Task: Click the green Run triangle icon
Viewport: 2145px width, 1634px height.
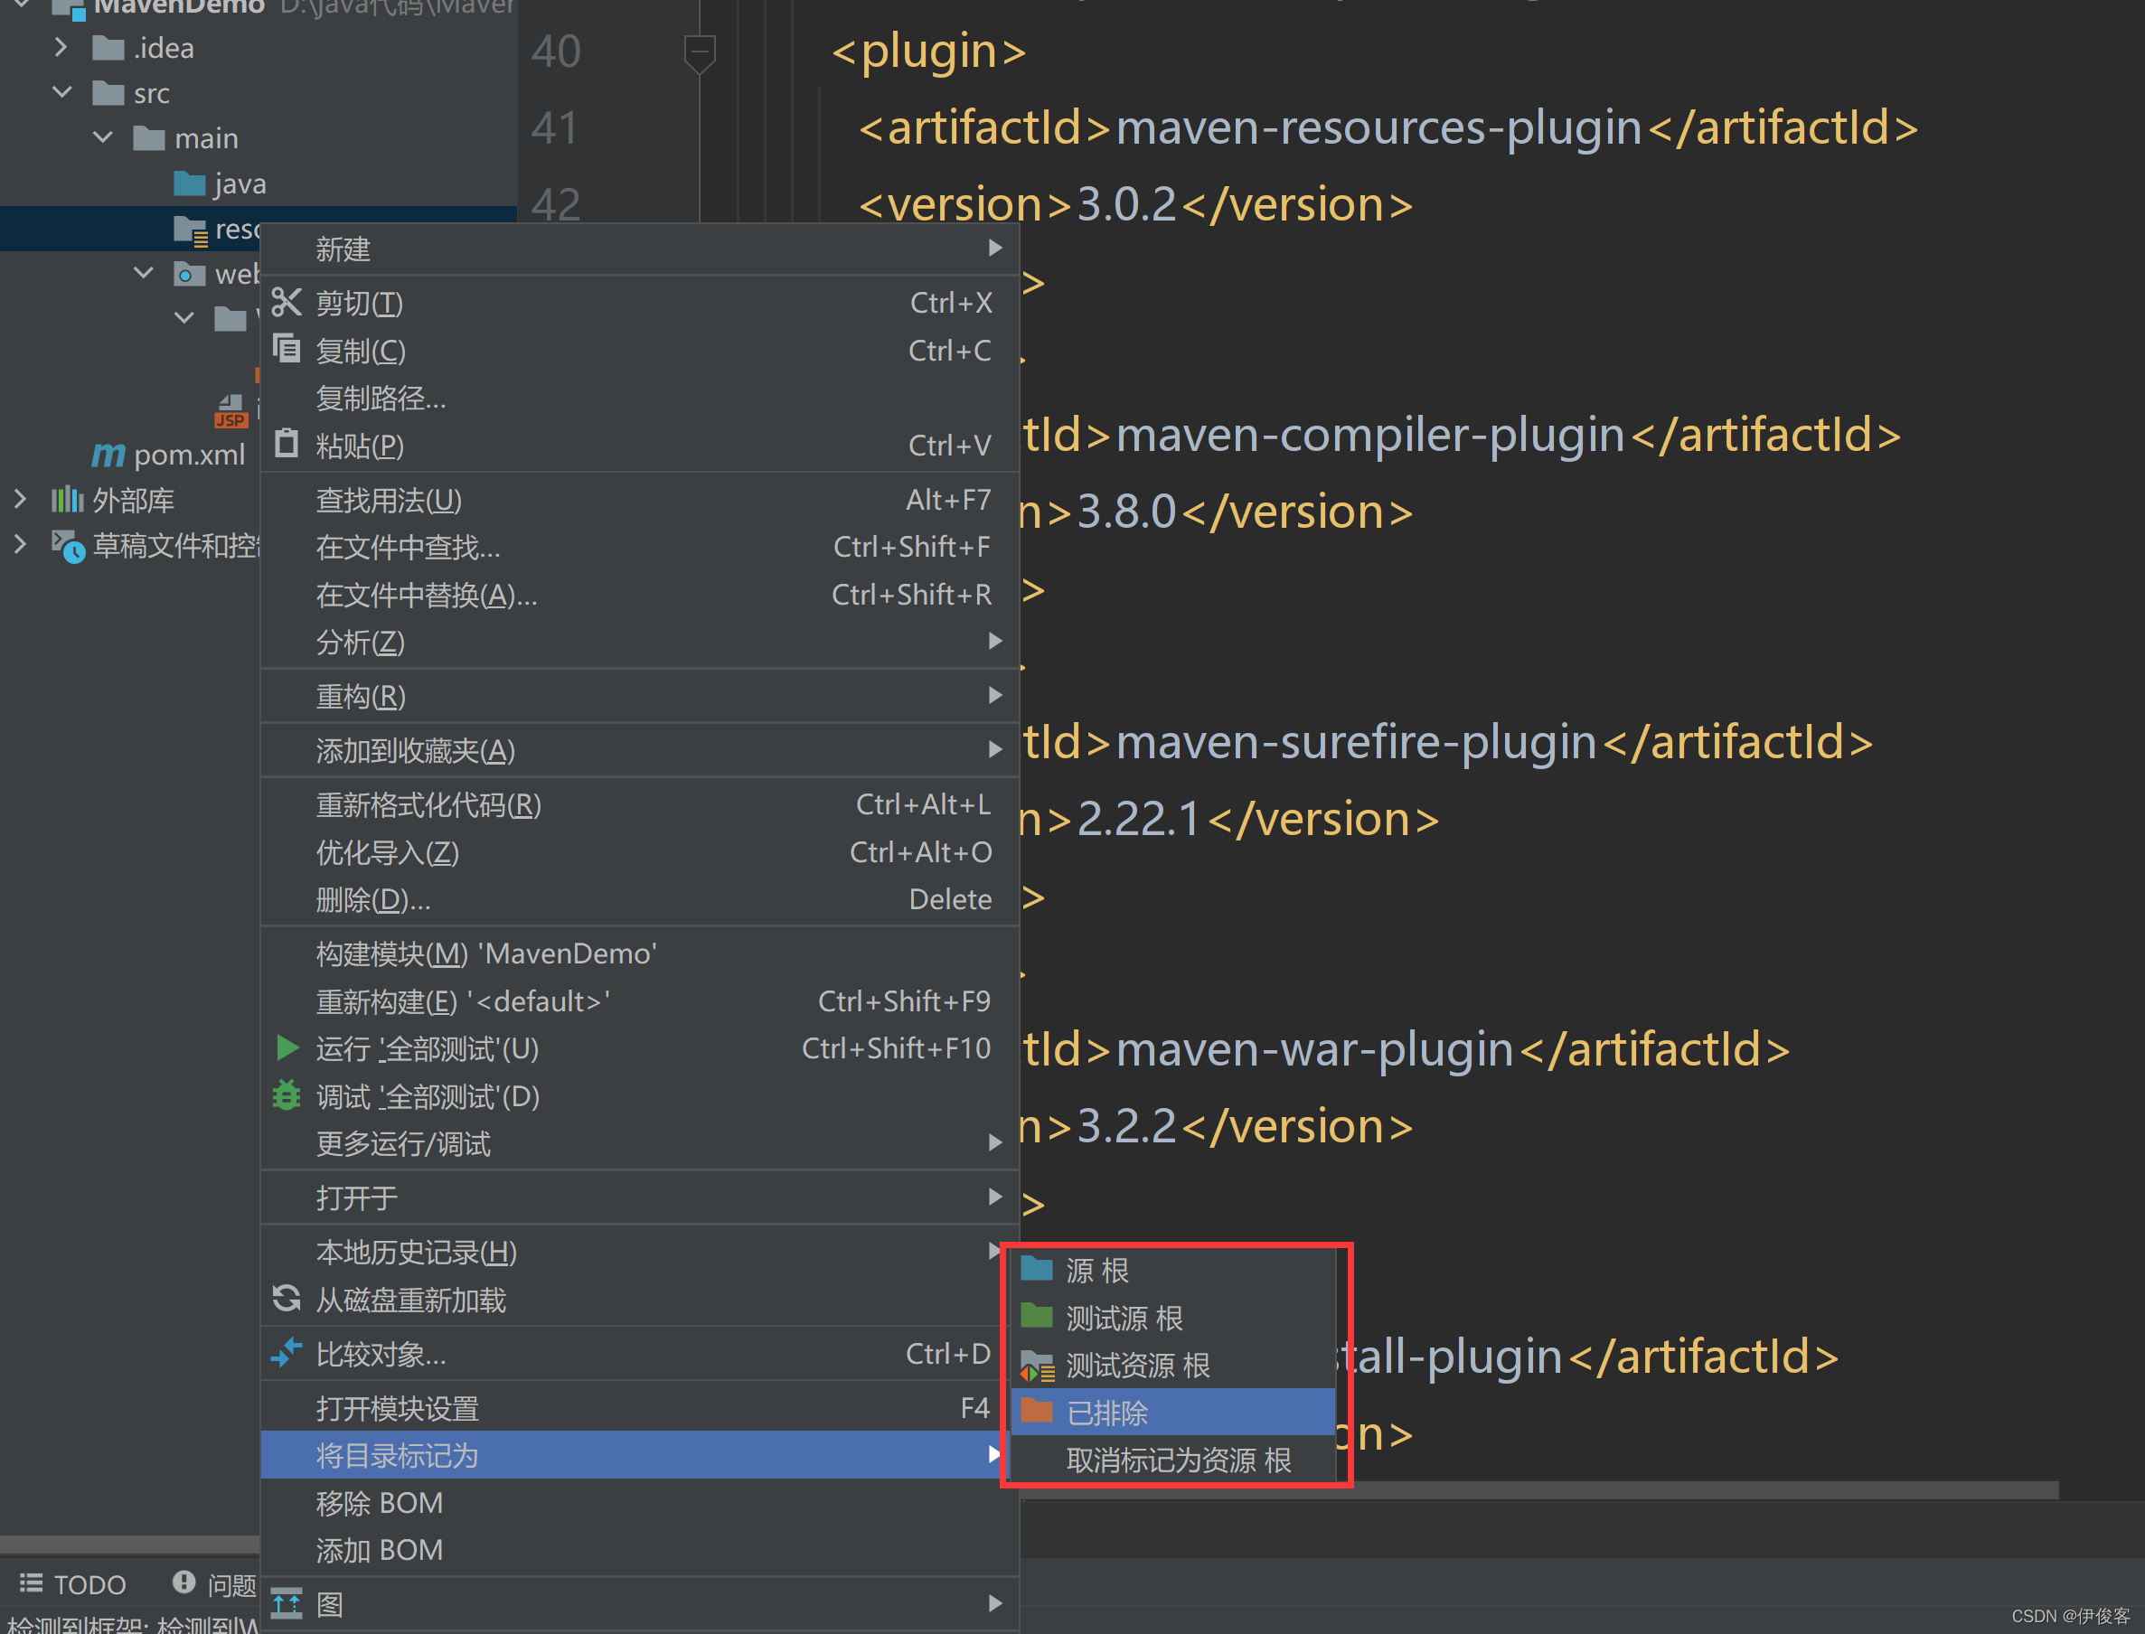Action: tap(287, 1047)
